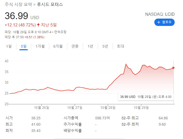Viewport: 183px width, 139px height.
Task: Click the NASDAQ: LCID ticker text
Action: (160, 14)
